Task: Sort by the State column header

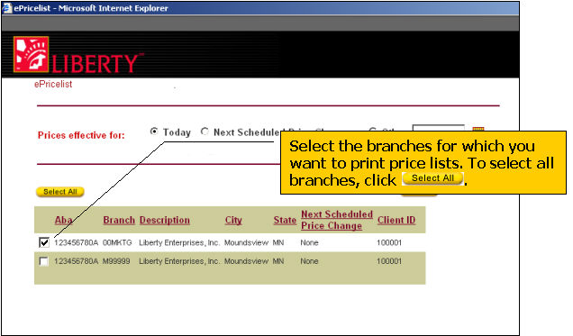Action: pos(285,220)
